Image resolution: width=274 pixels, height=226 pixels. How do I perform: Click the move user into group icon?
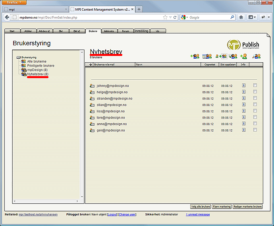coord(221,56)
